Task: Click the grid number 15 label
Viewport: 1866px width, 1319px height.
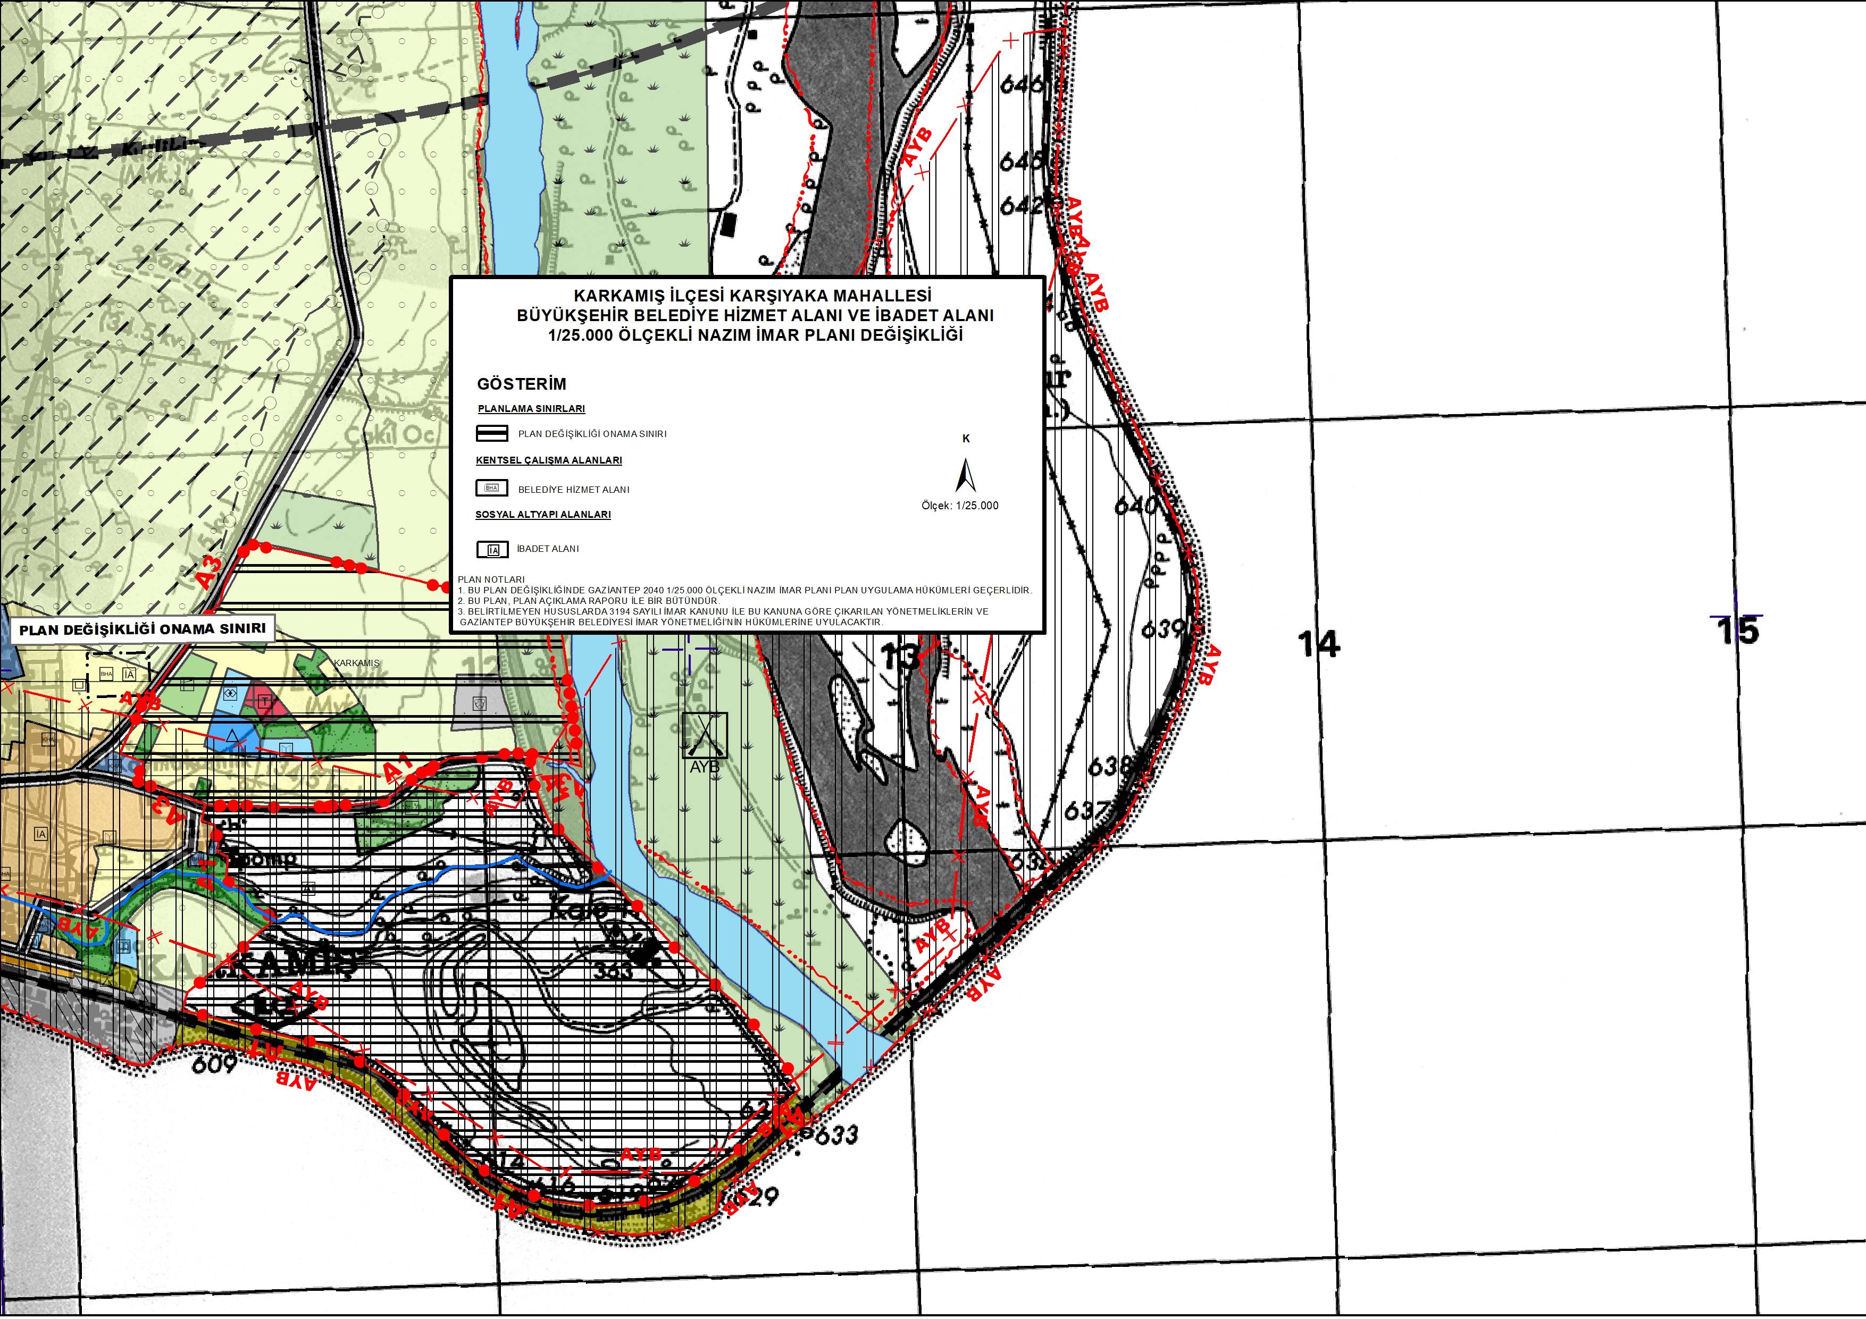Action: (1738, 631)
